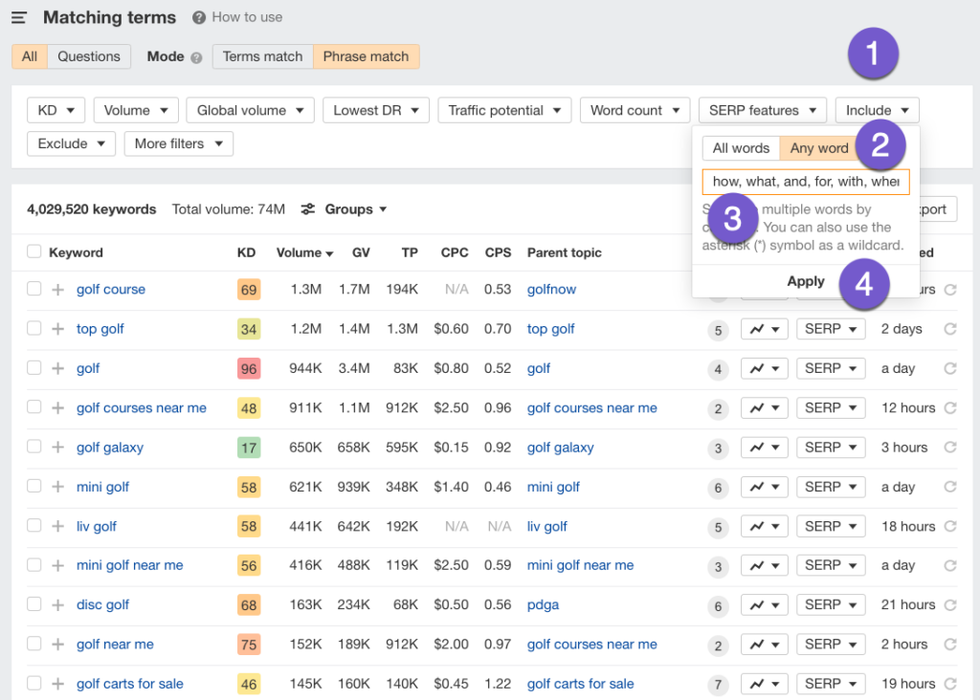Add golf course keyword with plus icon
This screenshot has width=980, height=700.
[x=57, y=290]
